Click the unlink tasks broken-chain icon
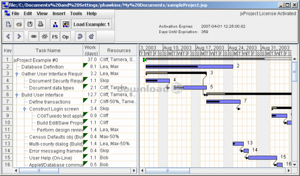This screenshot has height=176, width=300. tap(45, 36)
